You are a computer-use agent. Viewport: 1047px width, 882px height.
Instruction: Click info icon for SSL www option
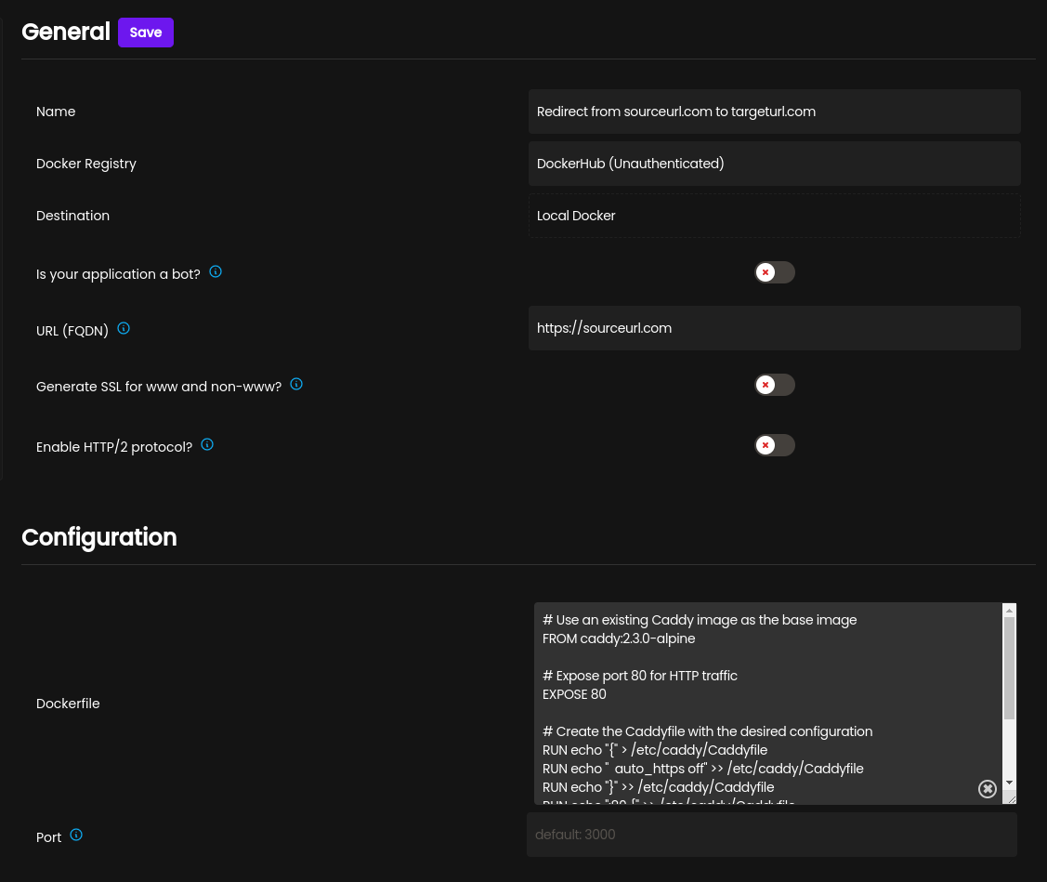[296, 384]
